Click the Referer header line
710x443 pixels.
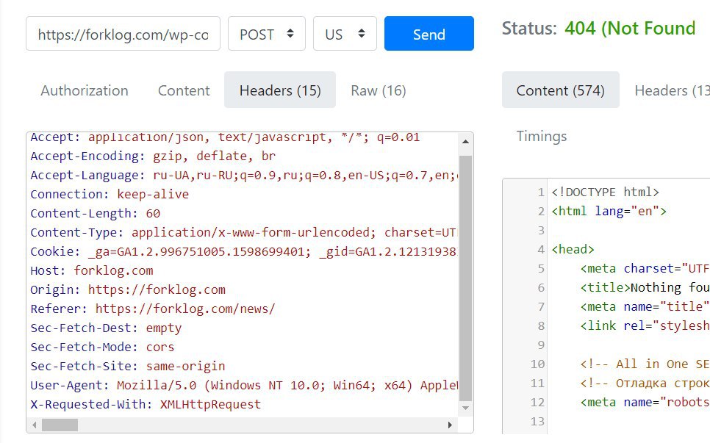(x=153, y=309)
